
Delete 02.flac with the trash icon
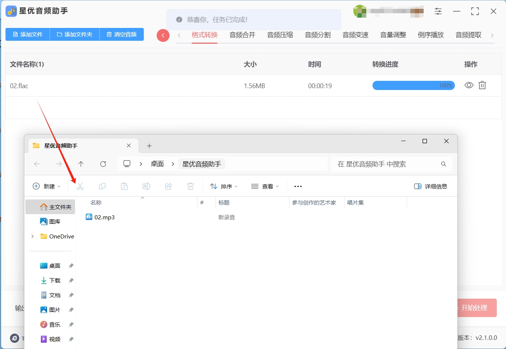point(482,85)
